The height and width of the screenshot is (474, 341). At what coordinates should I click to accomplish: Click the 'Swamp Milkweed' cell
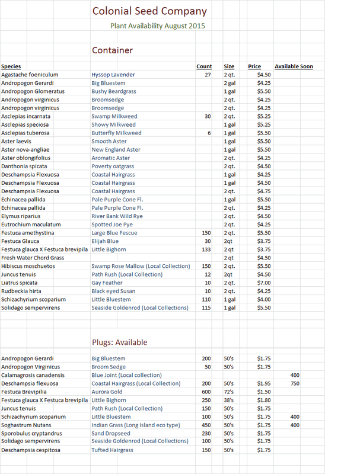point(114,116)
